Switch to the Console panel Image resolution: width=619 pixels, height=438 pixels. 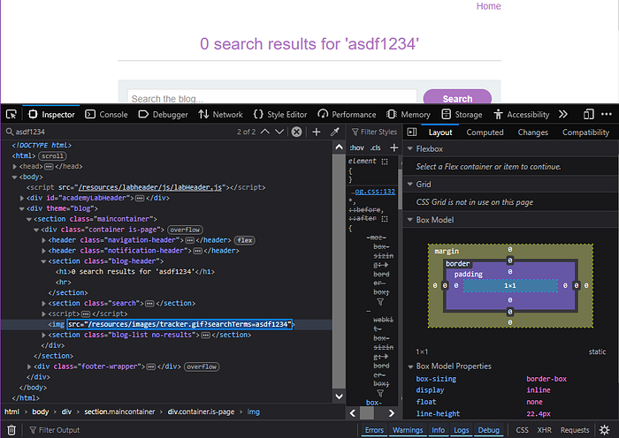click(x=107, y=114)
